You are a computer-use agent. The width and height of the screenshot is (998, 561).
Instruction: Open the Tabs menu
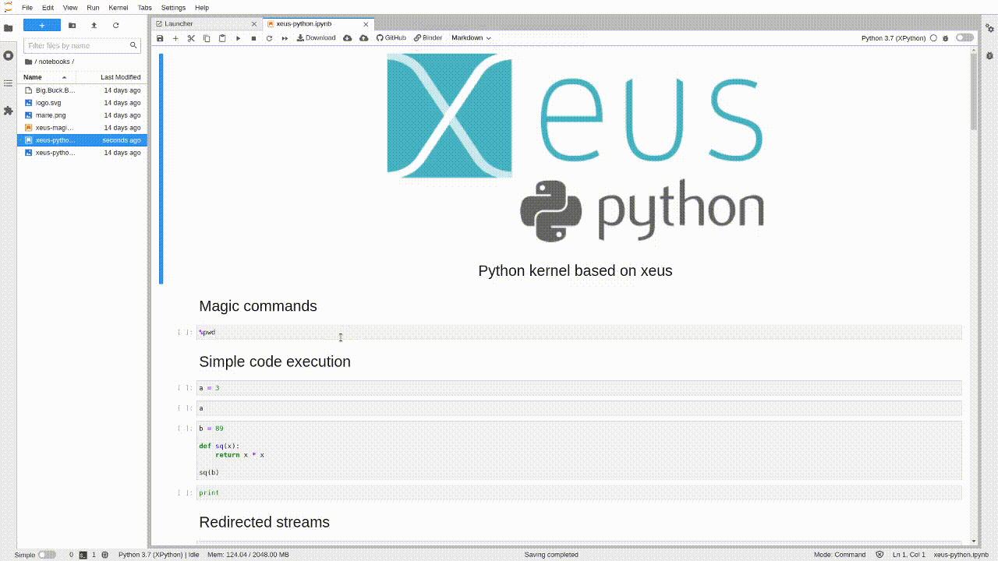(144, 8)
